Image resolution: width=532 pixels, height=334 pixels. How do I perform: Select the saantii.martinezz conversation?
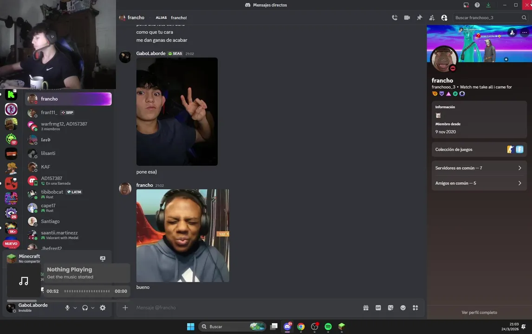[x=69, y=235]
